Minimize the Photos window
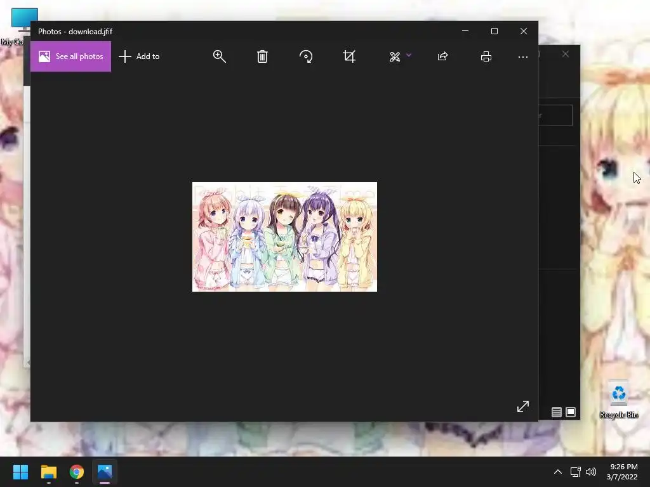The width and height of the screenshot is (650, 487). 465,31
